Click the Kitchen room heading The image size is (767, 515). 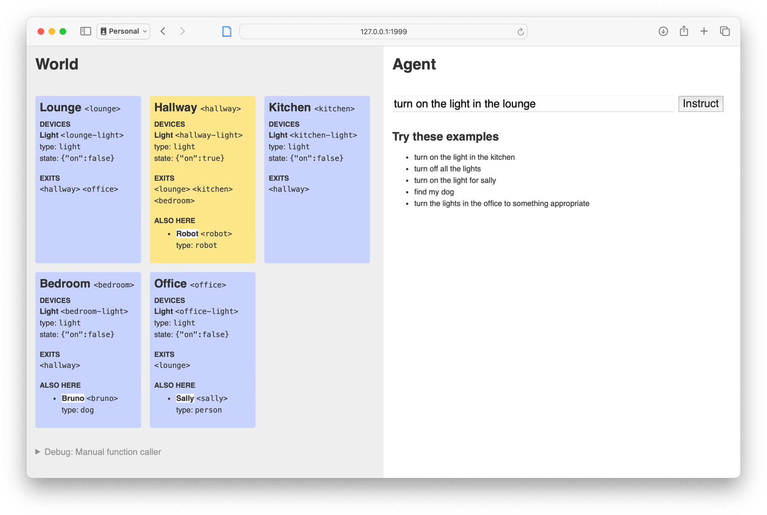[290, 107]
